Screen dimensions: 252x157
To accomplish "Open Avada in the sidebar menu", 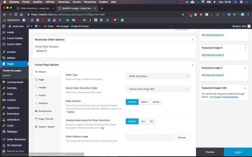I will [10, 32].
